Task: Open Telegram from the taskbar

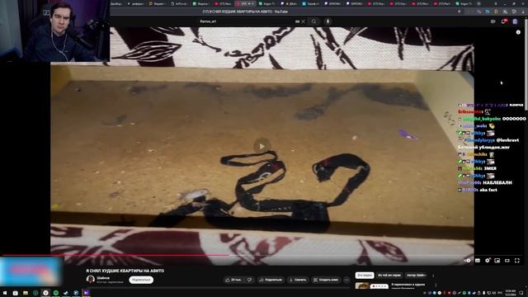Action: coord(76,293)
